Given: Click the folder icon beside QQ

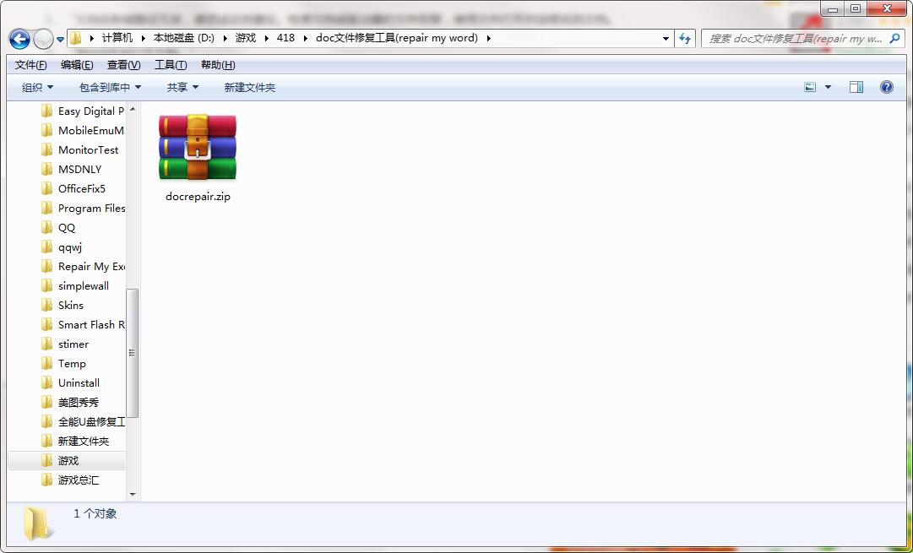Looking at the screenshot, I should [x=47, y=228].
